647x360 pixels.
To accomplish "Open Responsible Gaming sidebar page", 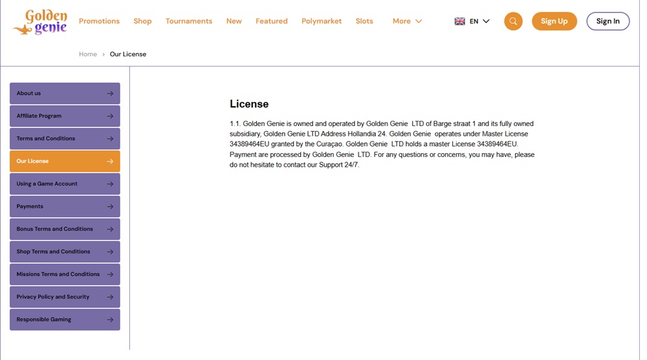I will 65,319.
